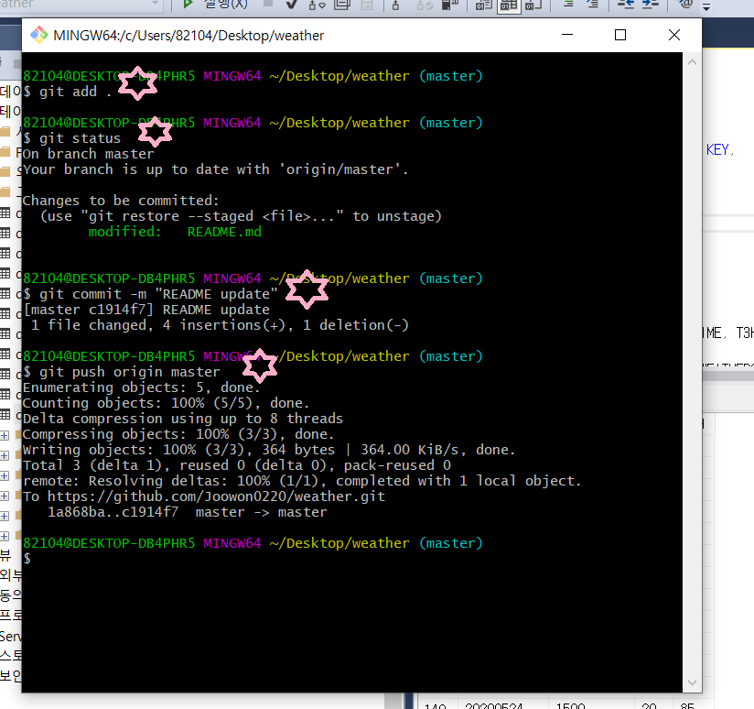Open SSMS toolbar overflow options arrow
This screenshot has height=709, width=754.
click(x=706, y=6)
